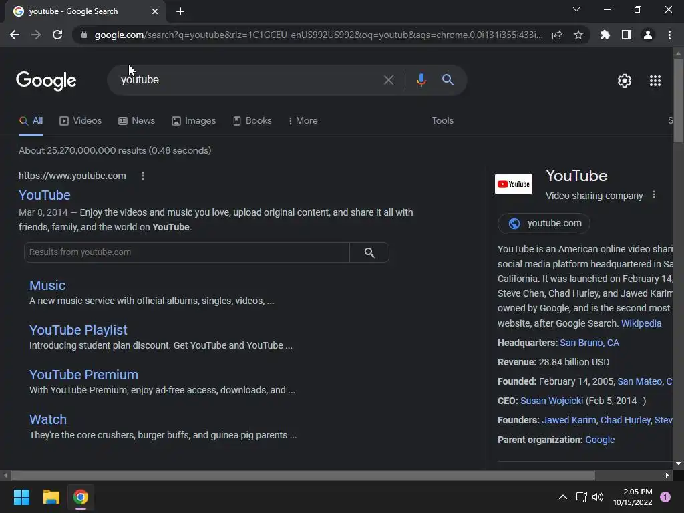This screenshot has width=684, height=513.
Task: Go to Google home via the logo
Action: click(46, 81)
